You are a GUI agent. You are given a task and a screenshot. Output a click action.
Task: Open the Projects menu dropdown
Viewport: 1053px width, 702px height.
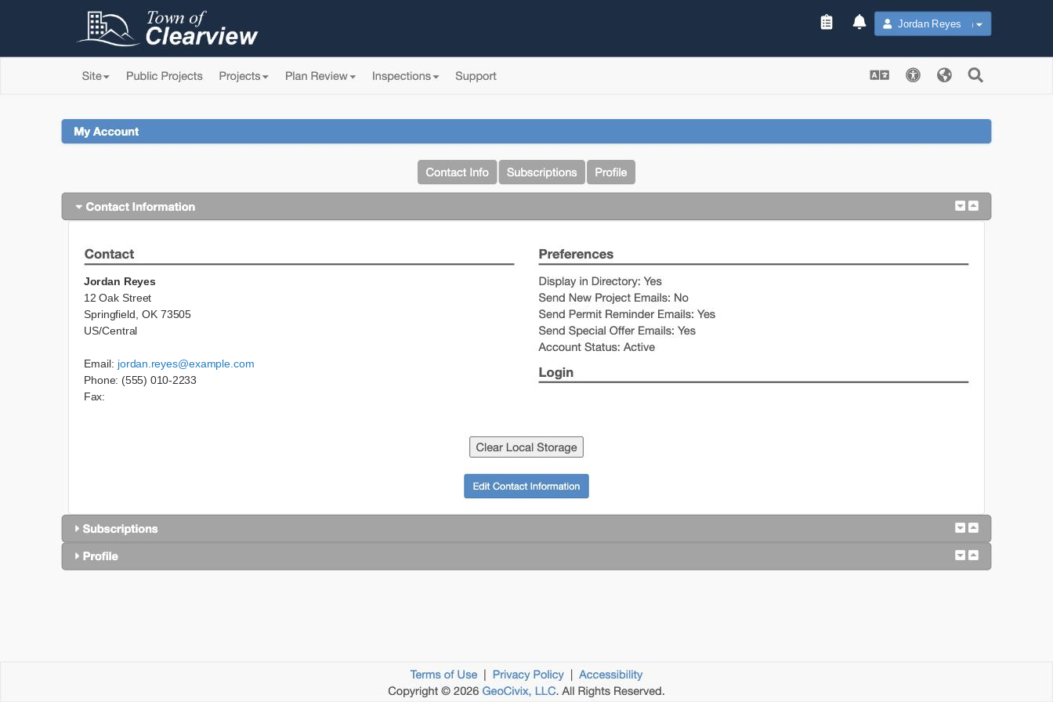(244, 76)
